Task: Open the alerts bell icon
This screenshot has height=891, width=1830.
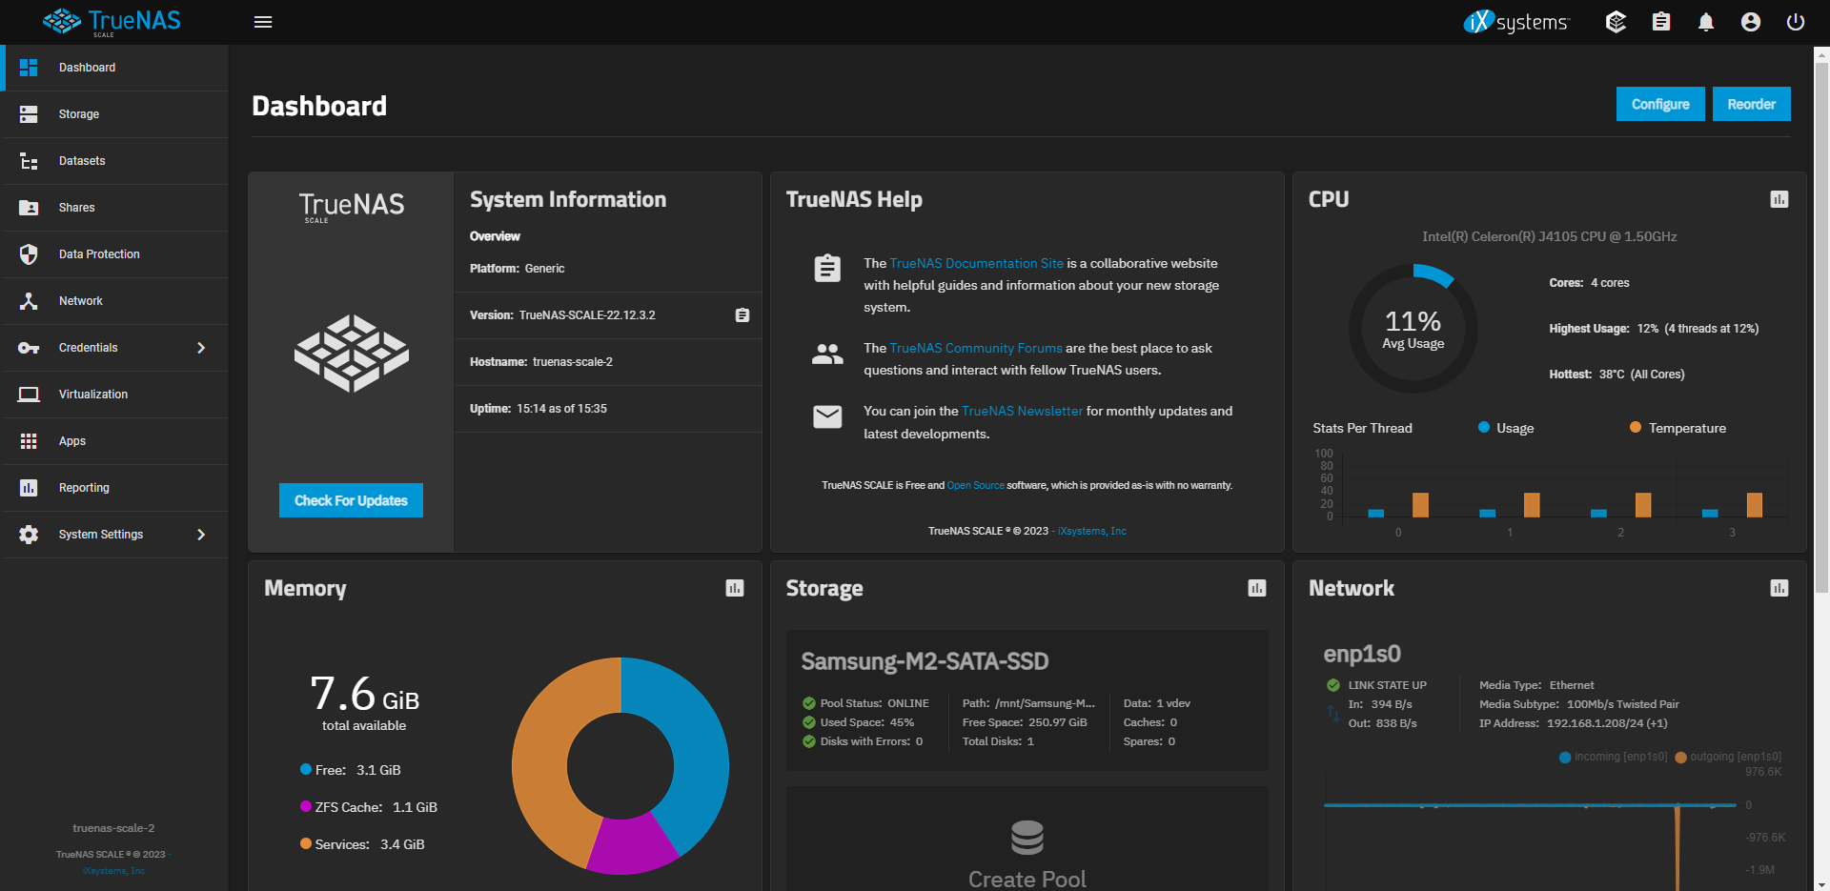Action: tap(1705, 22)
